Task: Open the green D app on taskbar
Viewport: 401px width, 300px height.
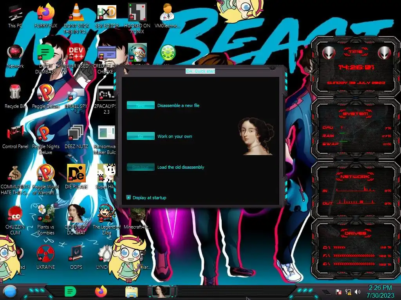Action: pyautogui.click(x=70, y=291)
